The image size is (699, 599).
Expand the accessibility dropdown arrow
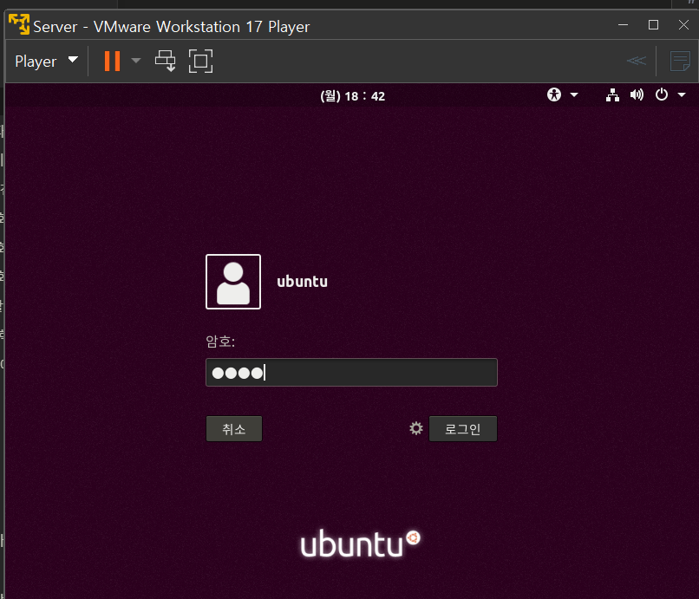click(x=574, y=94)
